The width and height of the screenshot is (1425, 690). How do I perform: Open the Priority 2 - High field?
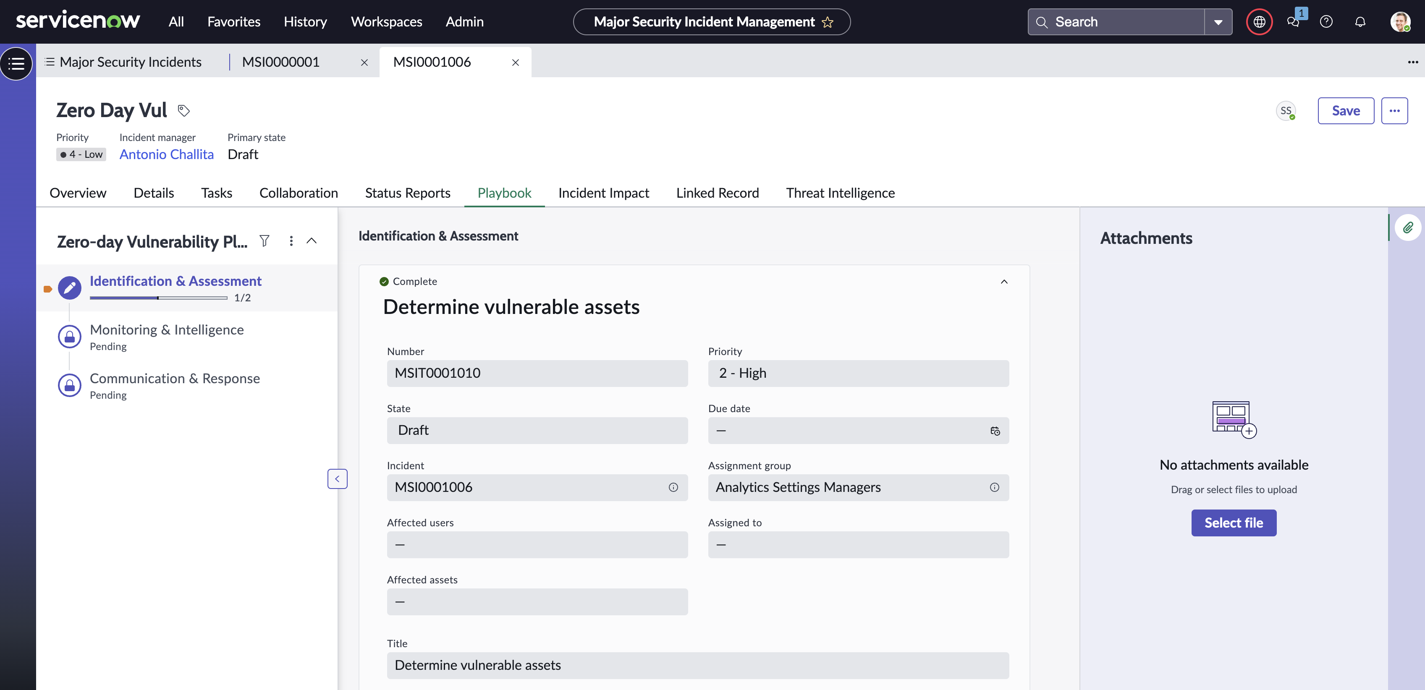858,373
